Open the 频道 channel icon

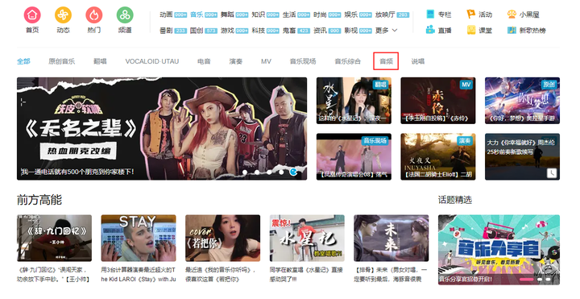point(125,15)
